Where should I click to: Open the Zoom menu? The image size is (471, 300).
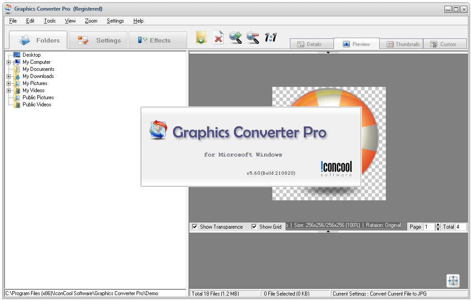[91, 21]
